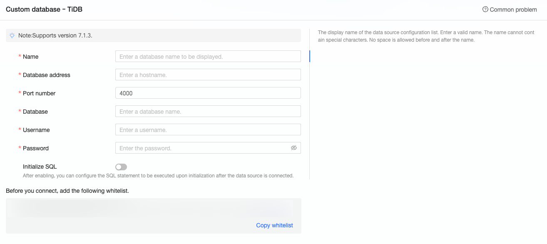Click the Name field label
The image size is (547, 244).
tap(30, 57)
